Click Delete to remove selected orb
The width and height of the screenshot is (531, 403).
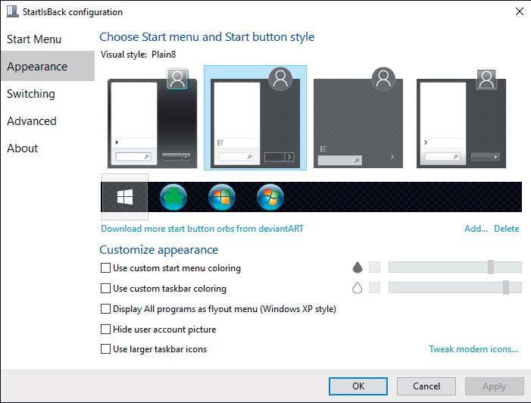pos(506,229)
